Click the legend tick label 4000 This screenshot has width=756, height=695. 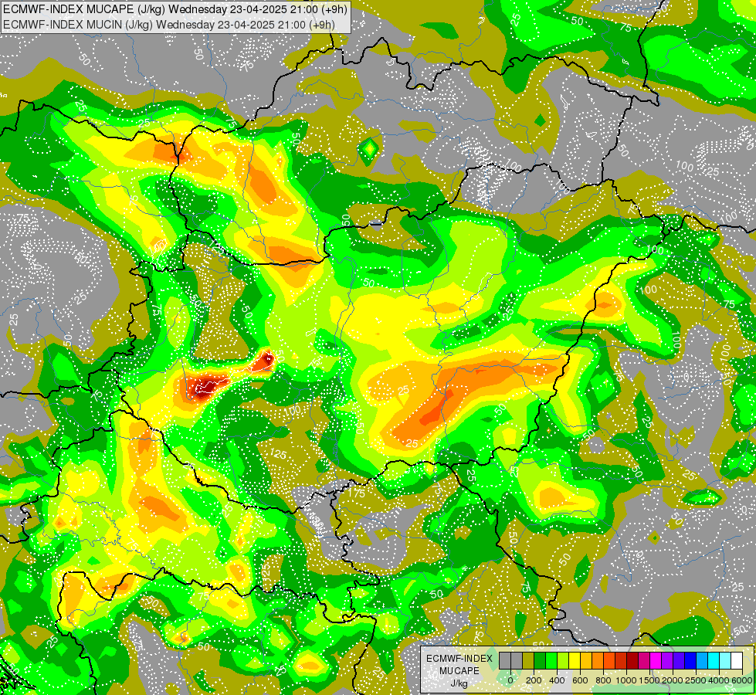point(719,680)
